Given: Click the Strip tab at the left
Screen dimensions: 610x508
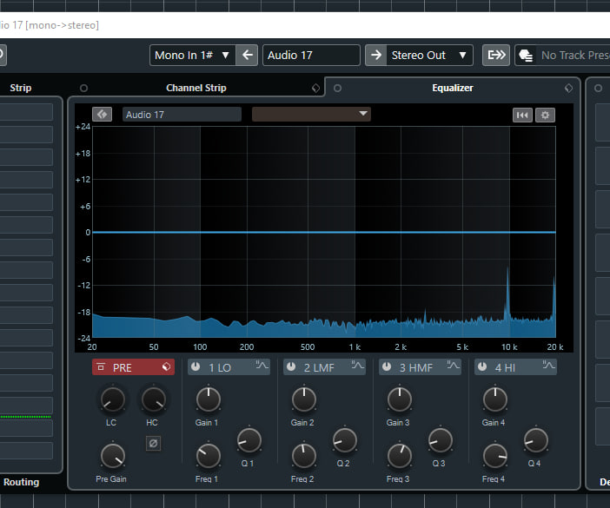Looking at the screenshot, I should click(21, 88).
